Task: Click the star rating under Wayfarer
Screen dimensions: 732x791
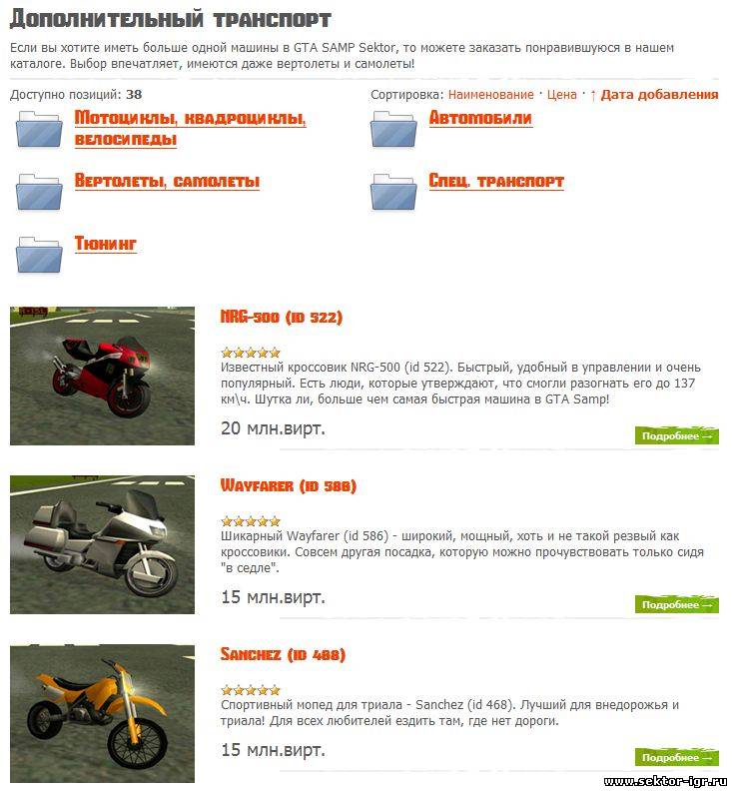Action: coord(251,521)
